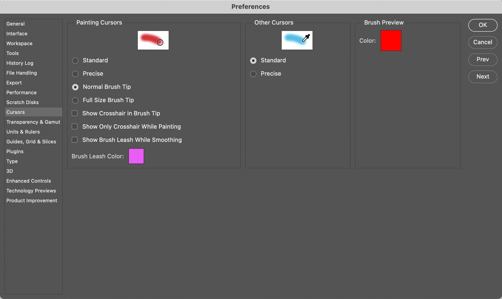The image size is (502, 299).
Task: Choose Precise under Painting Cursors
Action: point(76,74)
